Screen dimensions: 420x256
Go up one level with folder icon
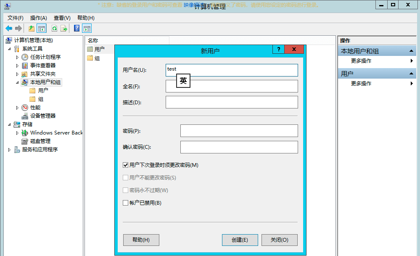[32, 28]
